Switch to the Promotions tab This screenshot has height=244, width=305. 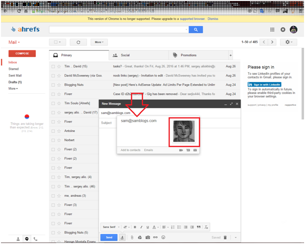click(x=199, y=55)
